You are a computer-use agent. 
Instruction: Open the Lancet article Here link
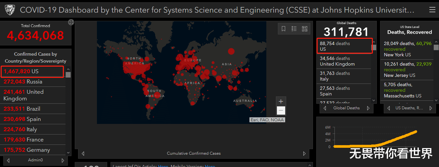click(x=163, y=166)
